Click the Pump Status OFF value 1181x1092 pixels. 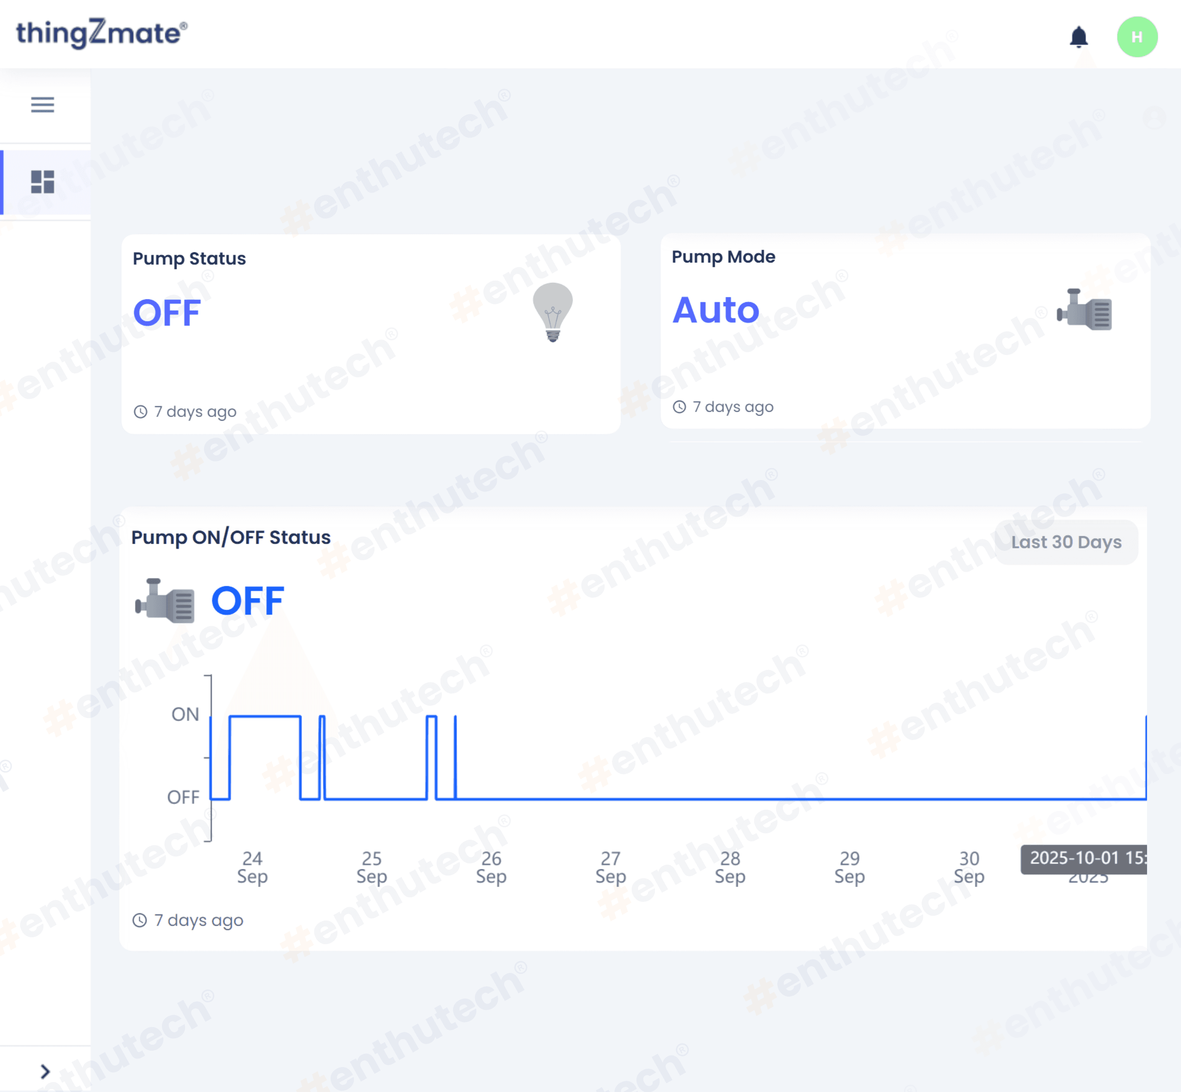pyautogui.click(x=167, y=312)
